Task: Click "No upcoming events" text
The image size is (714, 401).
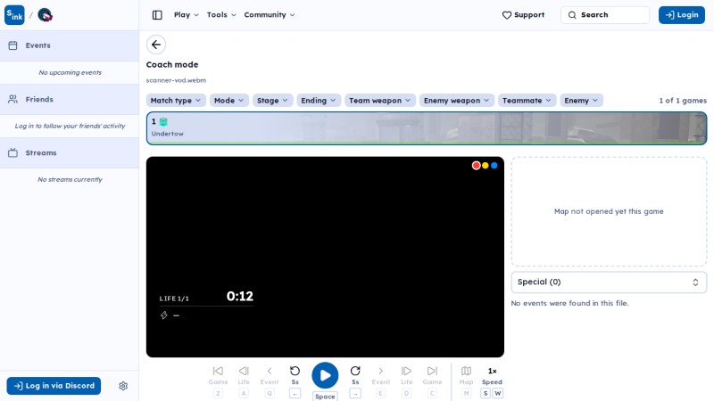Action: click(71, 72)
